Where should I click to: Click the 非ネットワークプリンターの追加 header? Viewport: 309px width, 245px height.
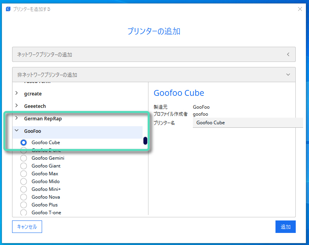pos(154,75)
